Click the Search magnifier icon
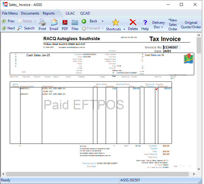The width and height of the screenshot is (204, 184). coord(20,28)
